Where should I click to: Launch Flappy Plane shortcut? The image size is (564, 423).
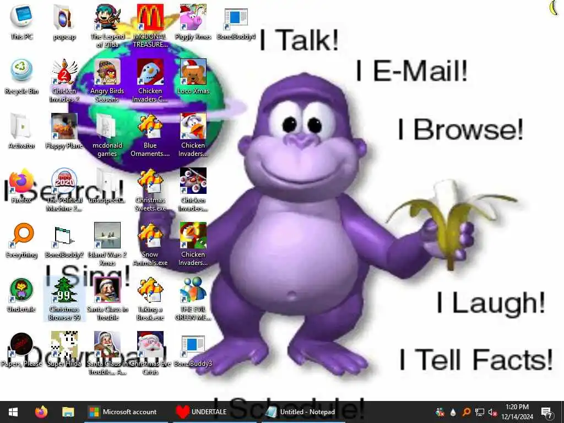pos(64,131)
